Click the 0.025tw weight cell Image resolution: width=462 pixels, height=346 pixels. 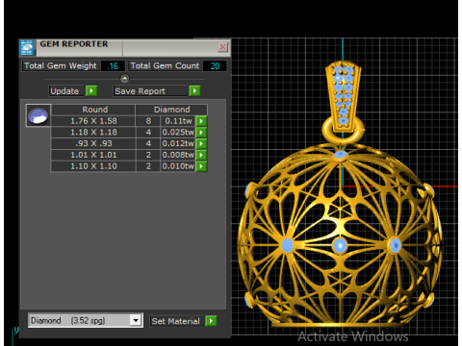tap(178, 133)
